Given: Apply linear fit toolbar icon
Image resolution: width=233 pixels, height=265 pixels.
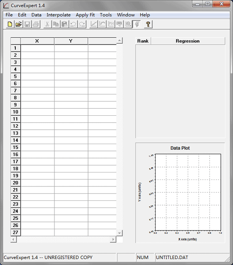Looking at the screenshot, I should pyautogui.click(x=94, y=24).
